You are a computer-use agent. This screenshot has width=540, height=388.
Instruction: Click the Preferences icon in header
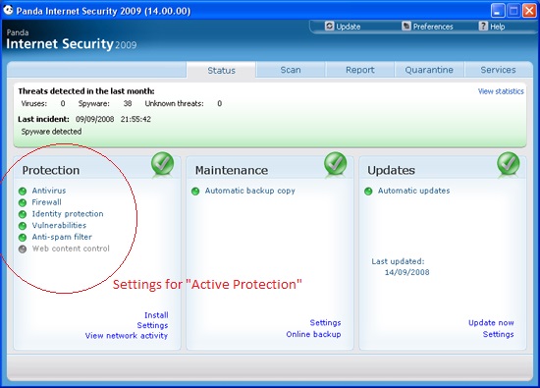pyautogui.click(x=406, y=27)
